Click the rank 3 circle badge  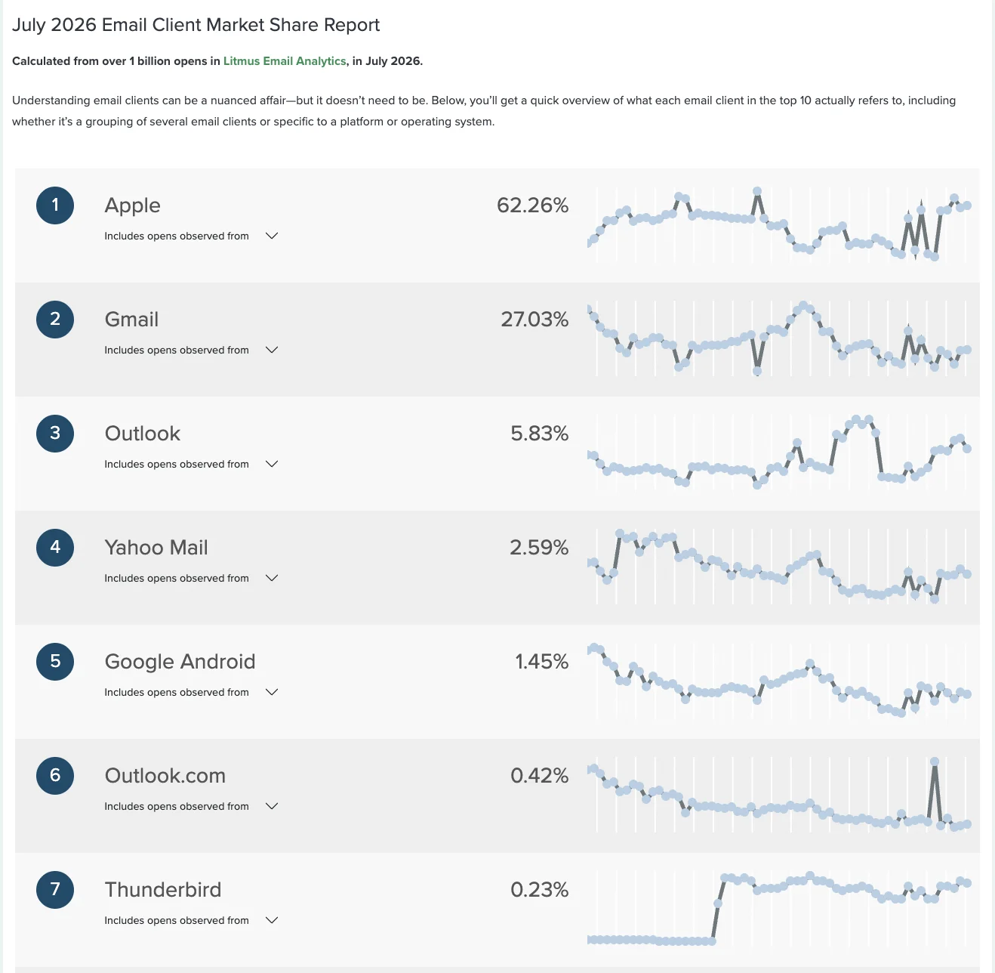coord(55,434)
